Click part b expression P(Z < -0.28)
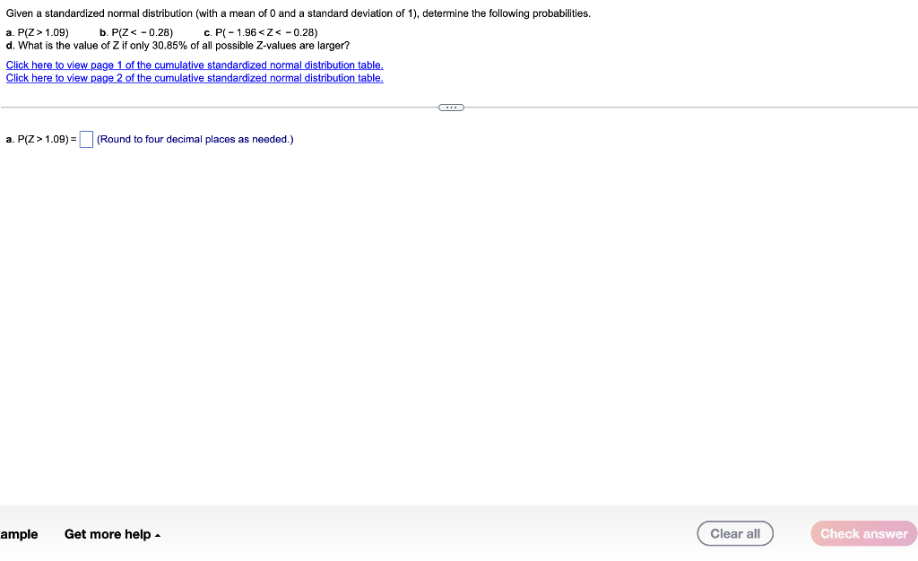Viewport: 918px width, 561px height. [x=143, y=33]
